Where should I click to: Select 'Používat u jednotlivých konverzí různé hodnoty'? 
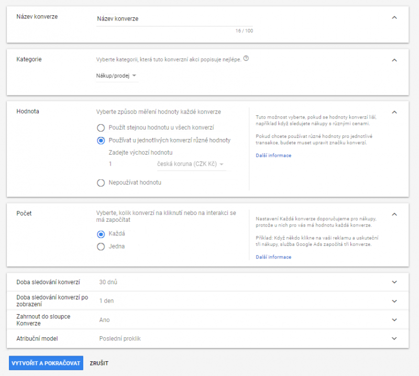coord(101,141)
